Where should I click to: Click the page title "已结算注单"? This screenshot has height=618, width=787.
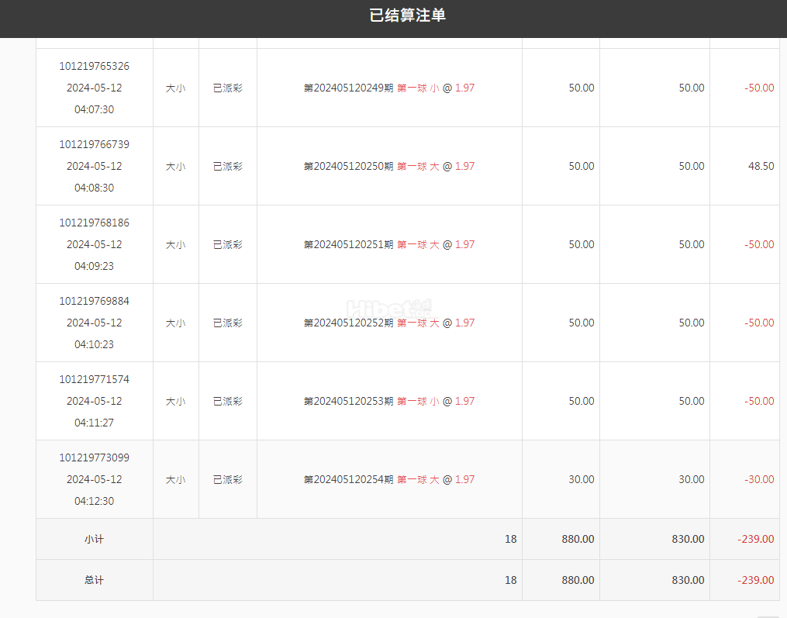pos(408,16)
